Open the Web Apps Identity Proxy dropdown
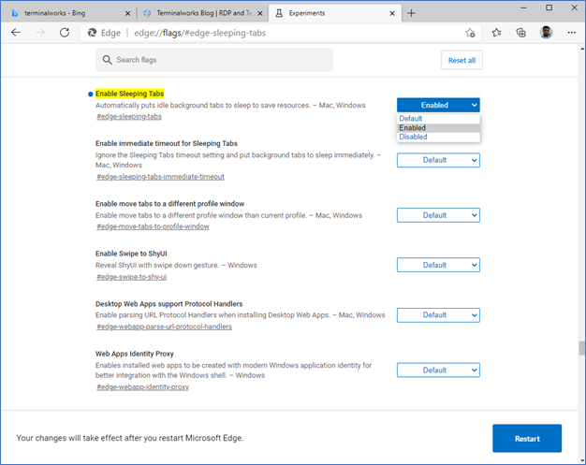The width and height of the screenshot is (586, 465). pyautogui.click(x=438, y=371)
